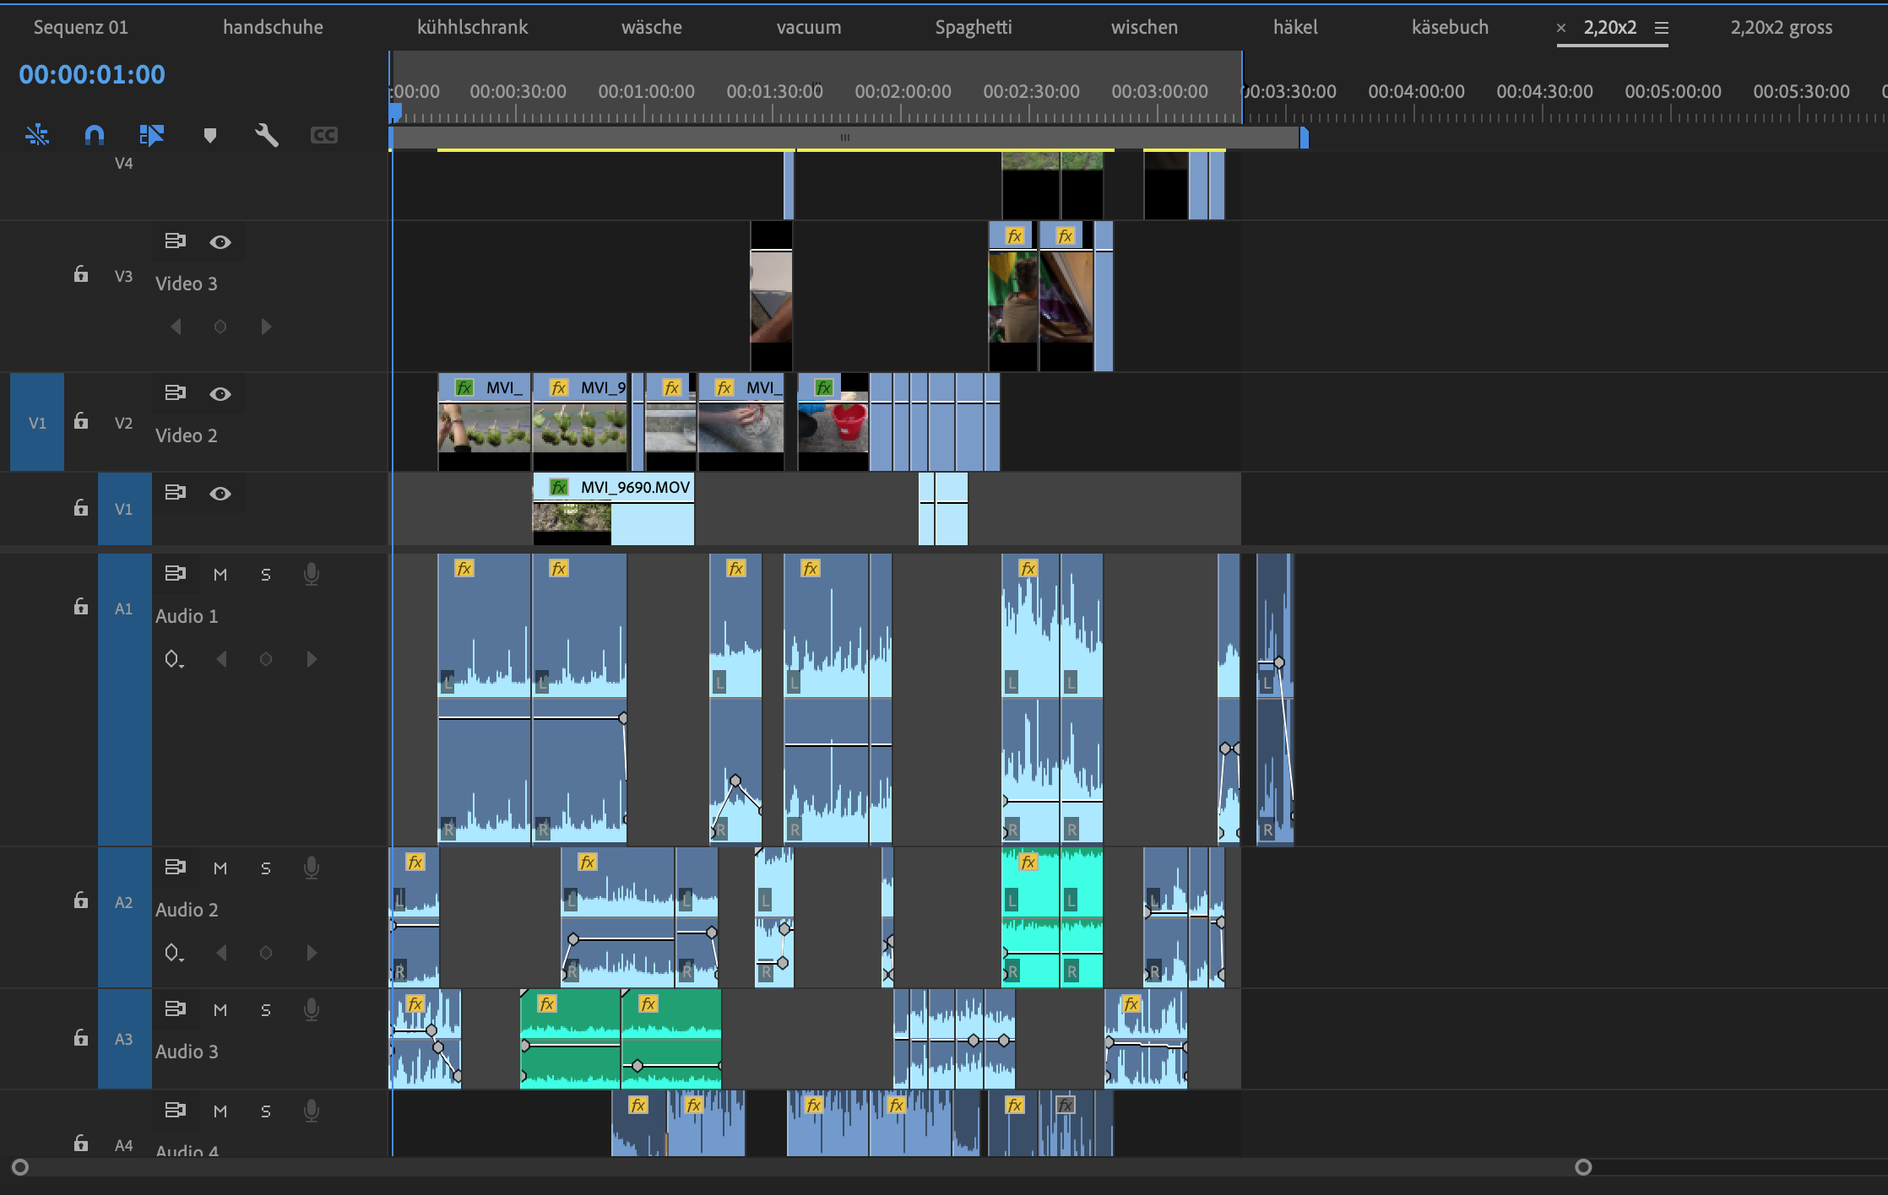
Task: Mute the Audio 2 track
Action: click(x=220, y=868)
